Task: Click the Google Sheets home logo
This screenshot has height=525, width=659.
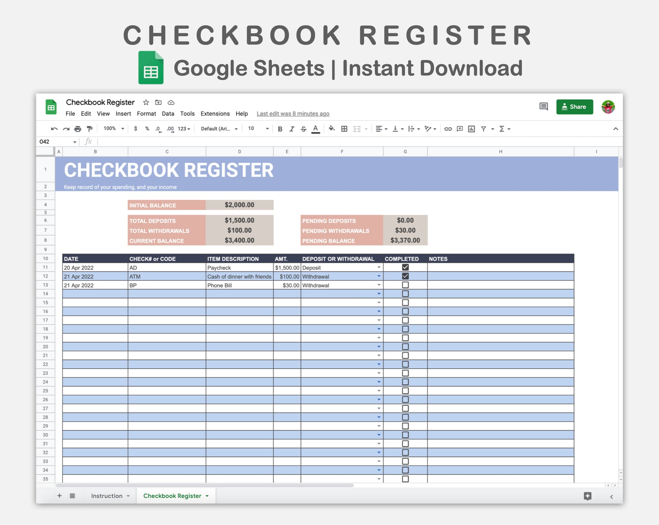Action: 51,107
